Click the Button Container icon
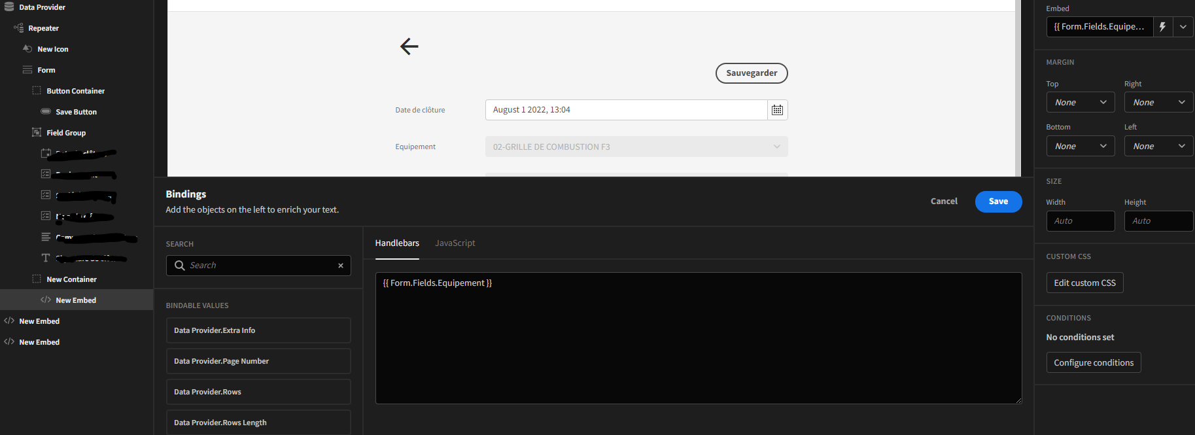Image resolution: width=1195 pixels, height=435 pixels. [37, 90]
